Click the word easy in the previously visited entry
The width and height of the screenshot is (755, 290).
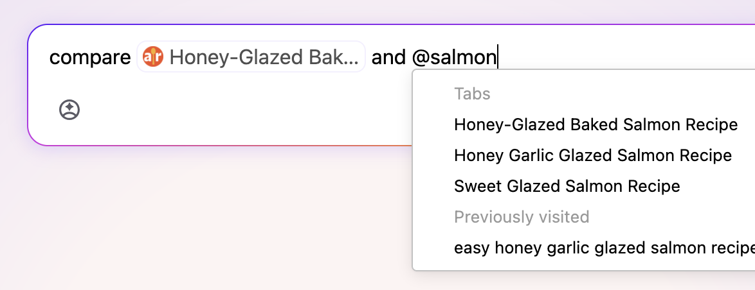471,248
